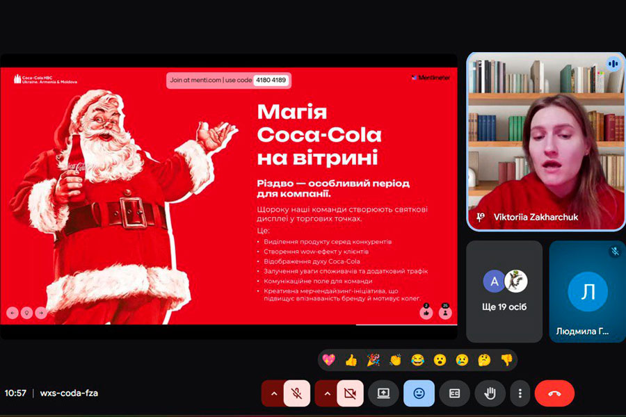626x417 pixels.
Task: Go to next Mentimeter slide
Action: 41,313
